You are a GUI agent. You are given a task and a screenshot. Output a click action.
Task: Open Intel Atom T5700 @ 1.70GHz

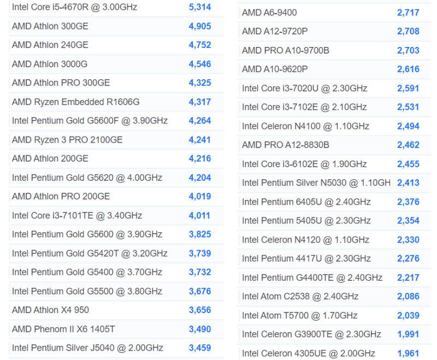pos(299,316)
